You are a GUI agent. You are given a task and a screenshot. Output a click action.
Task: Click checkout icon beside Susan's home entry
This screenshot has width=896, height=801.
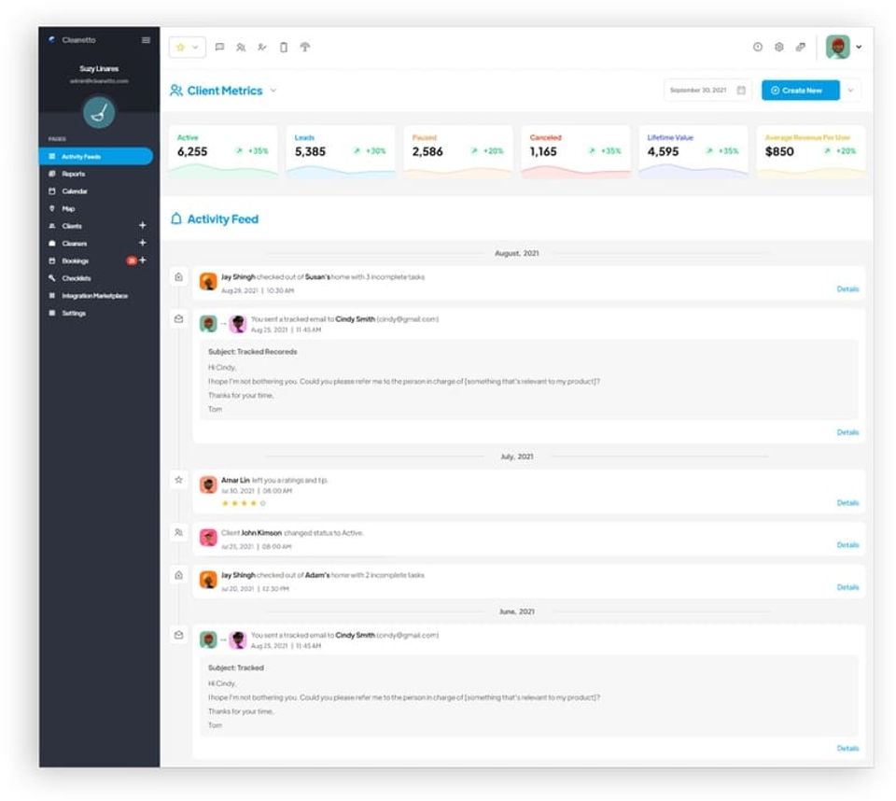[179, 277]
